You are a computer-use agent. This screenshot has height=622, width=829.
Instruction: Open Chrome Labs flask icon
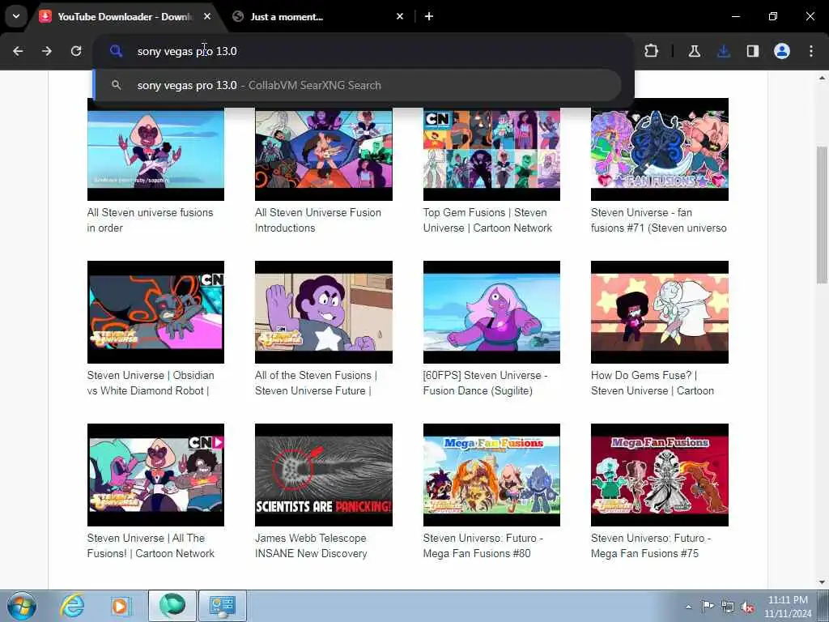click(694, 51)
